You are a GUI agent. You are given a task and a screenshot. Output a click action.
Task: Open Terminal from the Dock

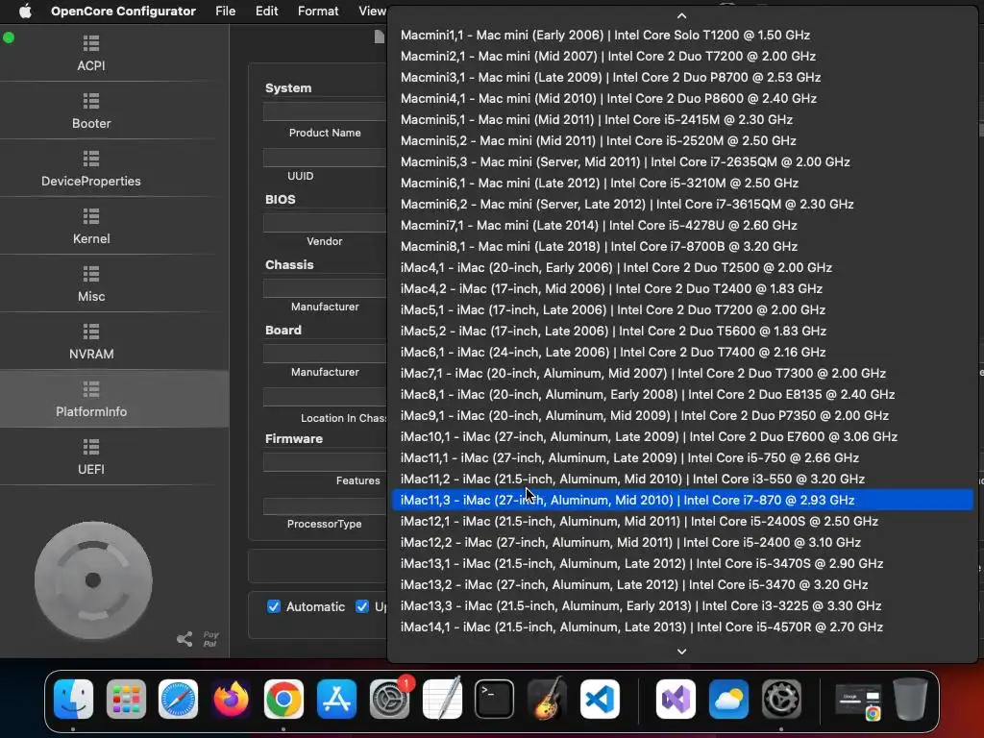coord(495,699)
